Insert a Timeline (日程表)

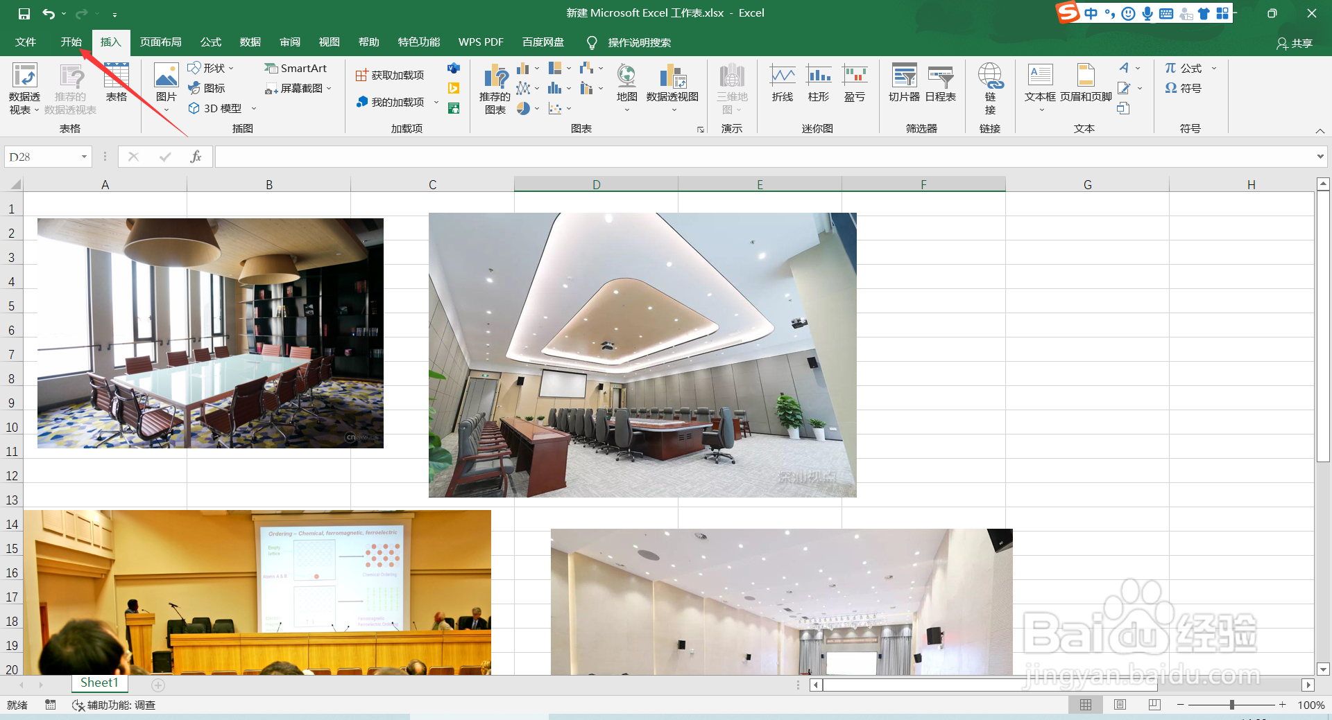(x=941, y=83)
